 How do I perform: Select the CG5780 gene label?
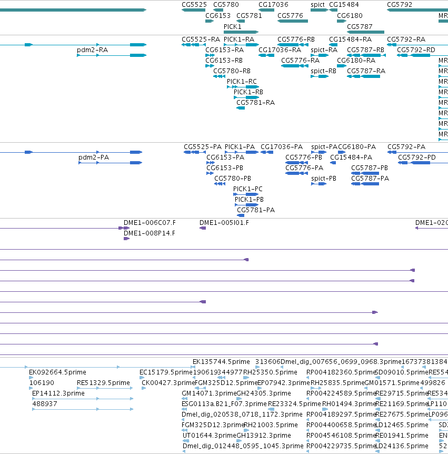click(226, 5)
